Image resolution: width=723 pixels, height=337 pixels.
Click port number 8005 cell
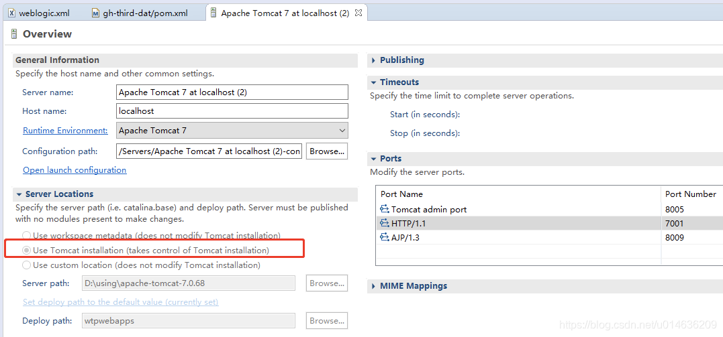point(675,210)
